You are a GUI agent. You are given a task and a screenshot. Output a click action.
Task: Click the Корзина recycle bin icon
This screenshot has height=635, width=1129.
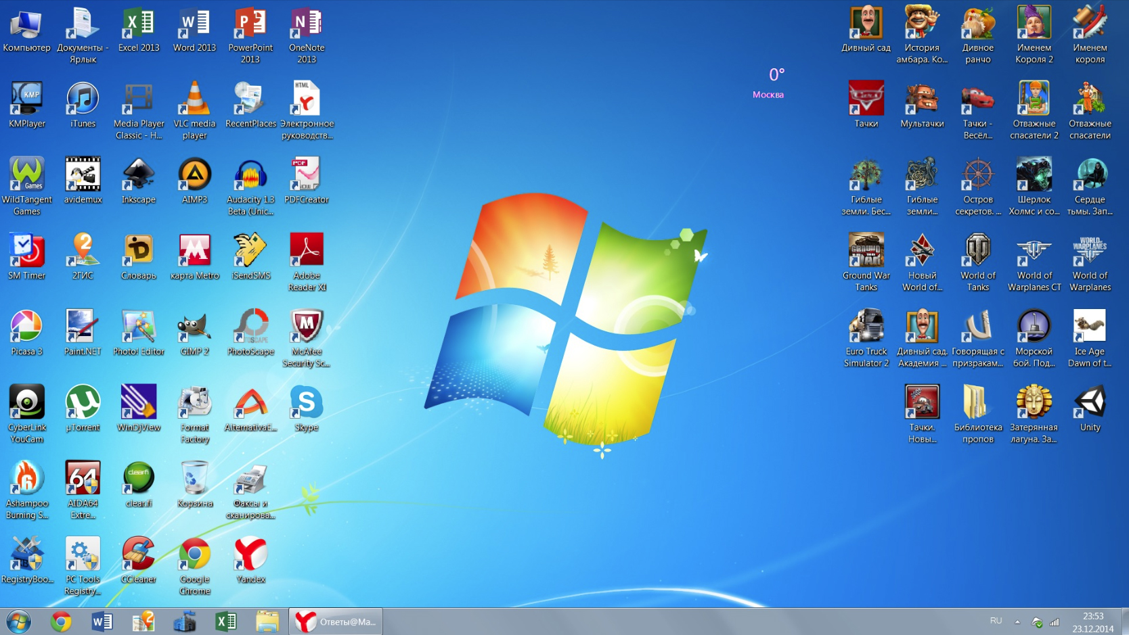pos(194,485)
